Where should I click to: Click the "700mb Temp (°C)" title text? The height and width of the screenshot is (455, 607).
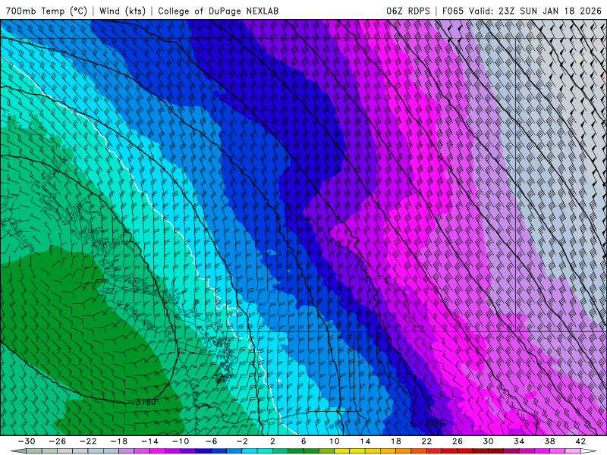coord(46,11)
